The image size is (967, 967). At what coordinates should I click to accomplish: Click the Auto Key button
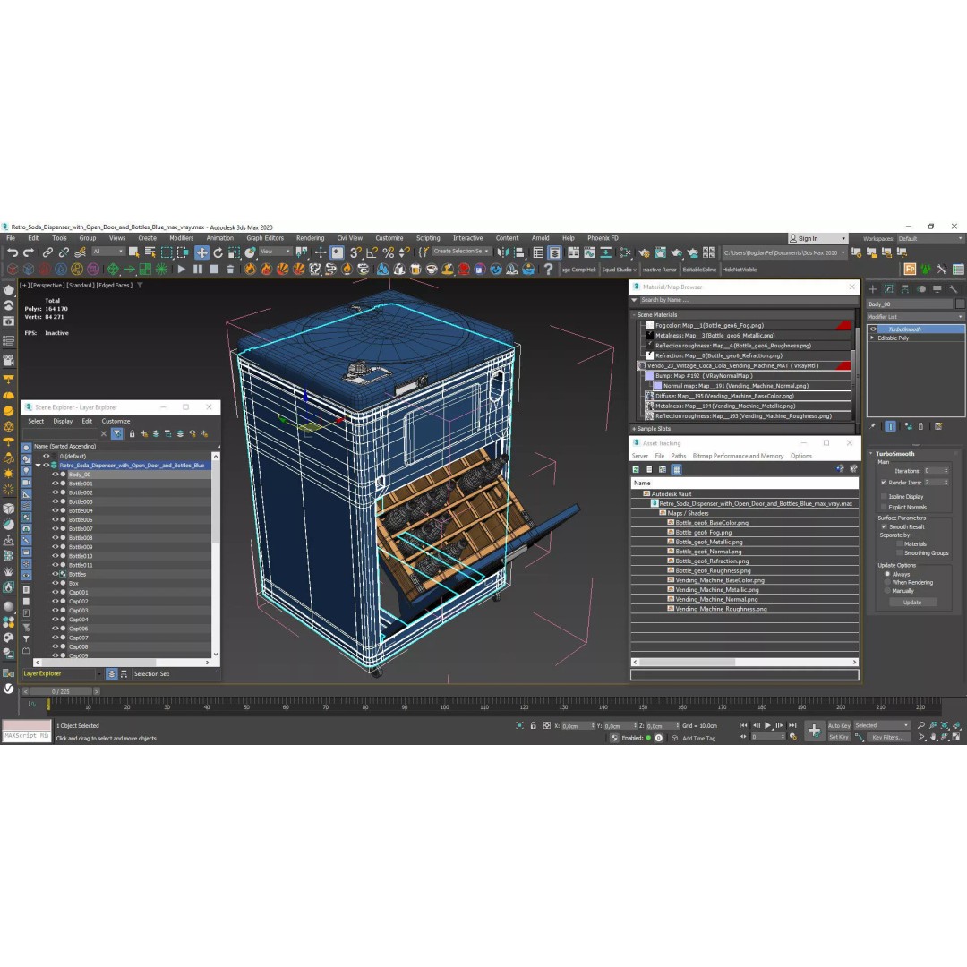pyautogui.click(x=839, y=726)
